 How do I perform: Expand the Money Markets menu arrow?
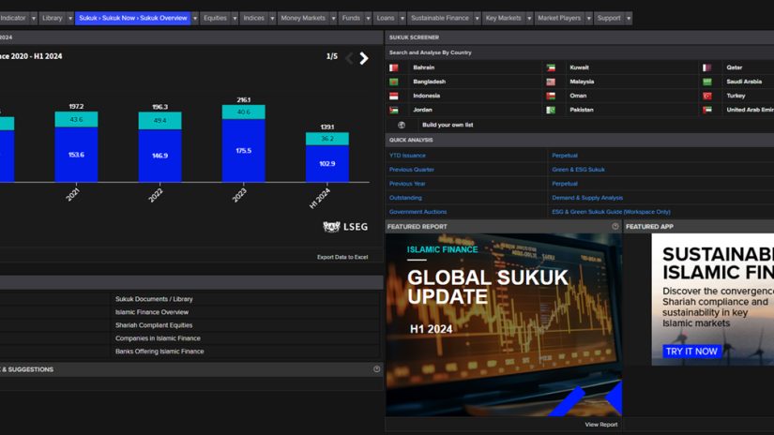[333, 18]
